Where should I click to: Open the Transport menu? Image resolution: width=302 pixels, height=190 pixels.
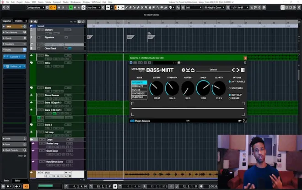click(57, 2)
